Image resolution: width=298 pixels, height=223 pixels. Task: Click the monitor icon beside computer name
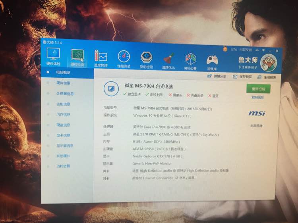click(x=111, y=88)
